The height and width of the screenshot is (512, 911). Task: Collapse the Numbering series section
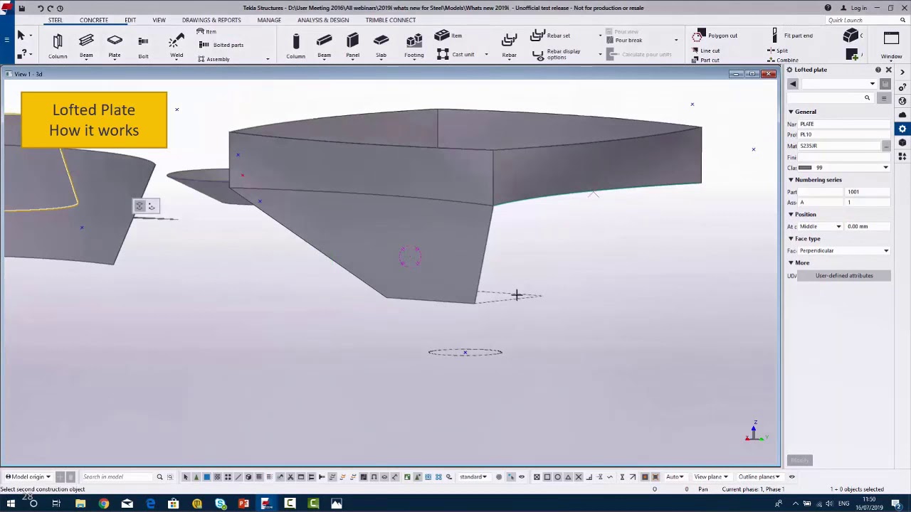point(791,180)
